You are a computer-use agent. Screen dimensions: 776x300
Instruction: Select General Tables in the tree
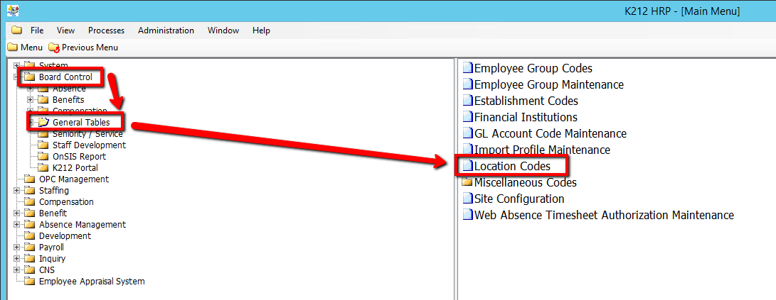pos(81,123)
